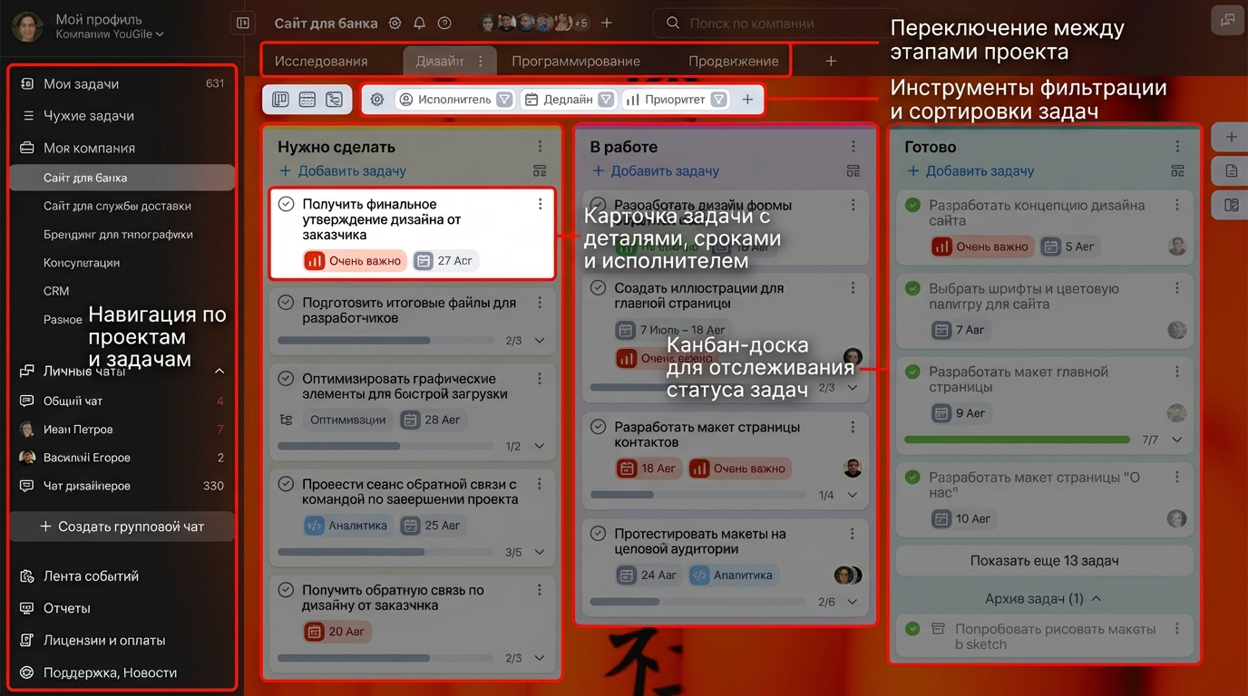Image resolution: width=1248 pixels, height=696 pixels.
Task: Open the chat panel icon in top-right corner
Action: click(1228, 21)
